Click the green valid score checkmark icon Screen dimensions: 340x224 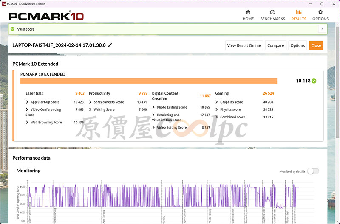pyautogui.click(x=13, y=29)
